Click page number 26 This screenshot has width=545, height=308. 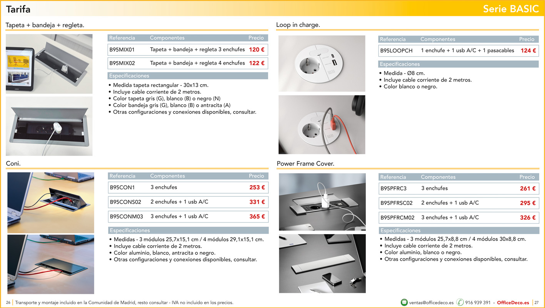pos(8,303)
